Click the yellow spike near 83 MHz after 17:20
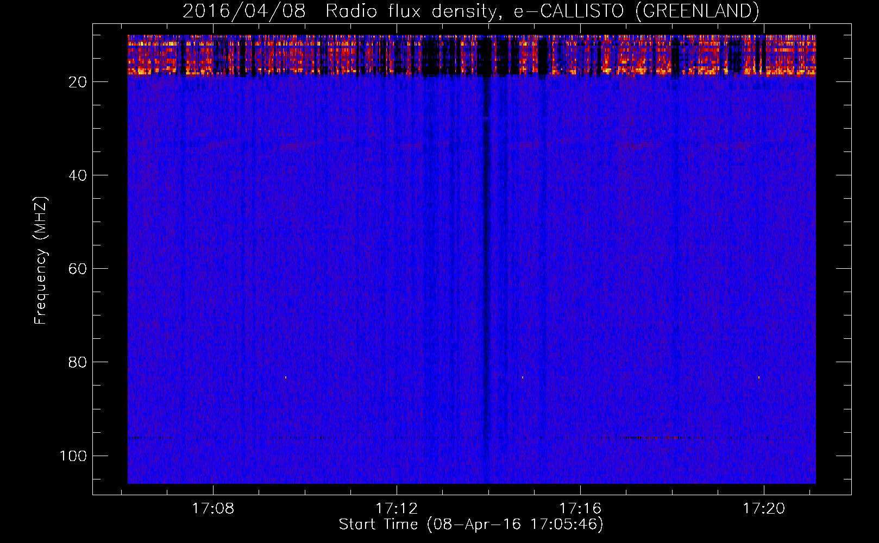879x543 pixels. 759,377
